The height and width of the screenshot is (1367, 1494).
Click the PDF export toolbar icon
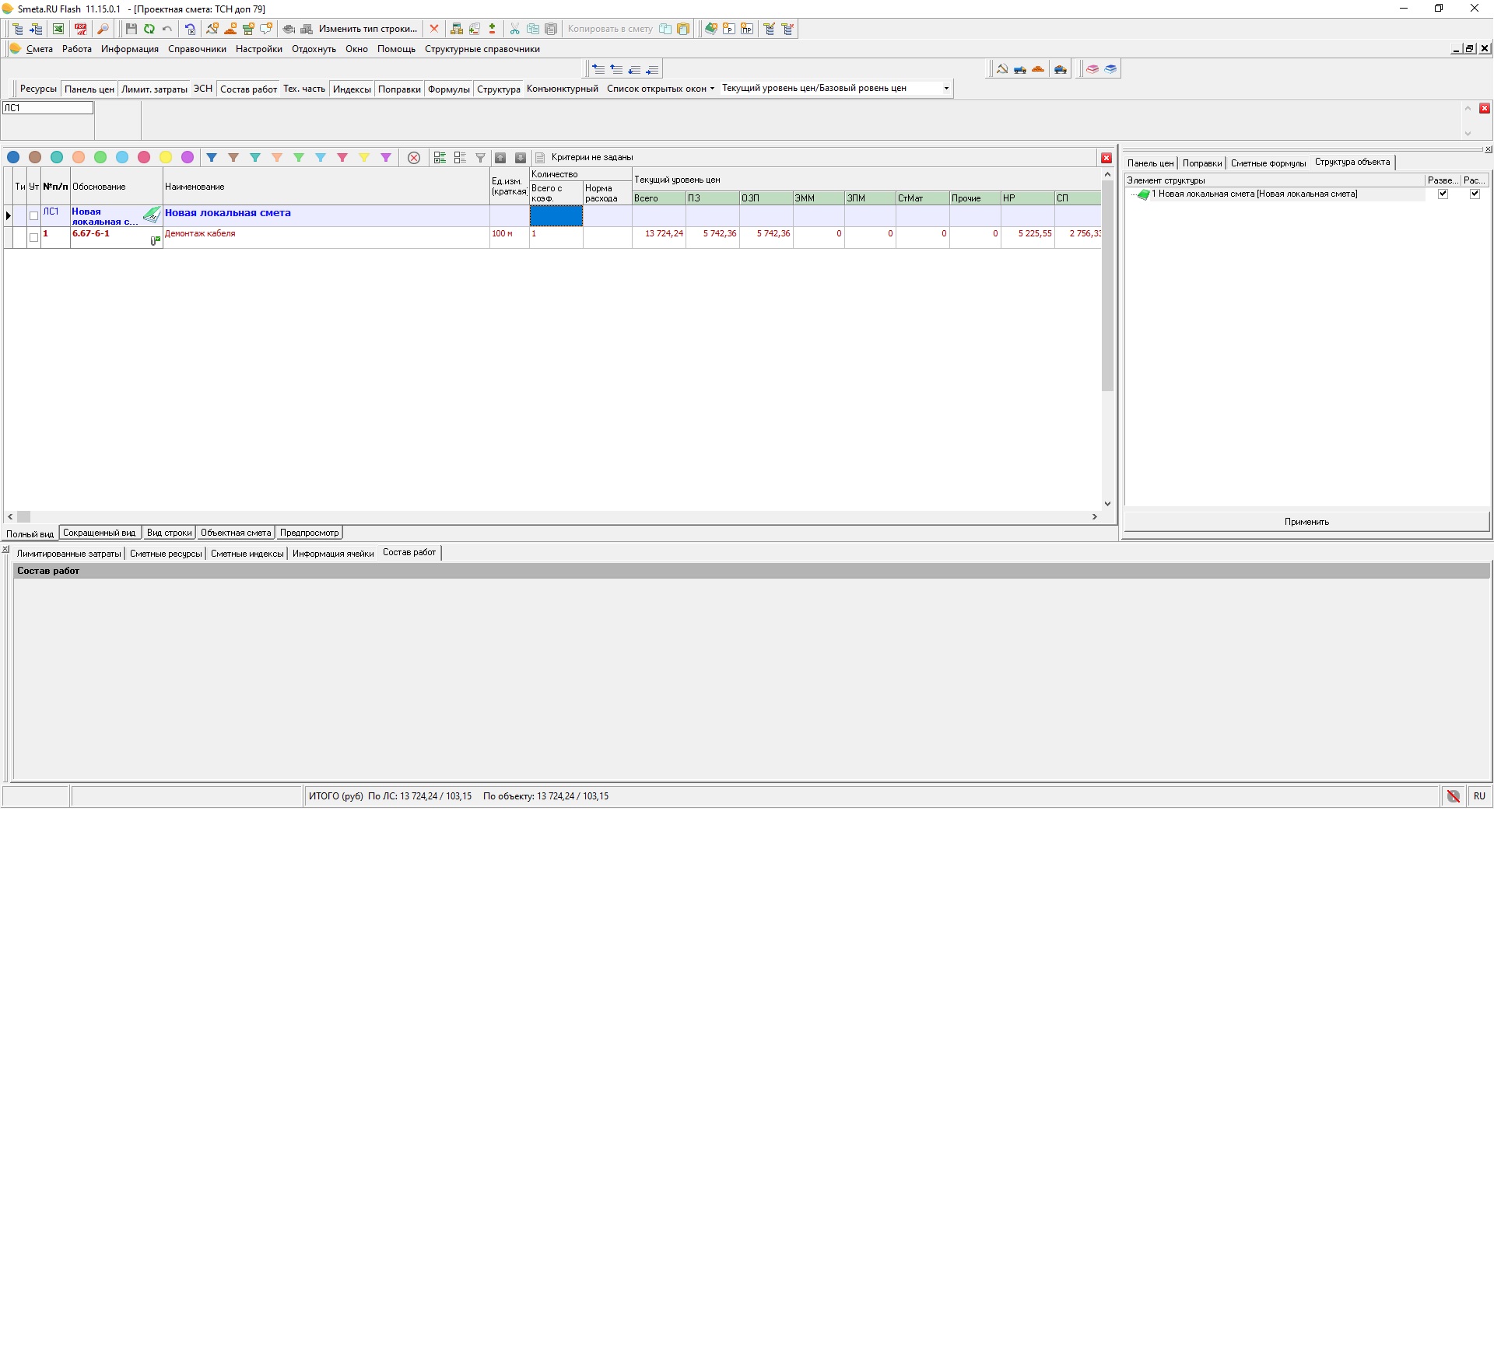click(81, 29)
